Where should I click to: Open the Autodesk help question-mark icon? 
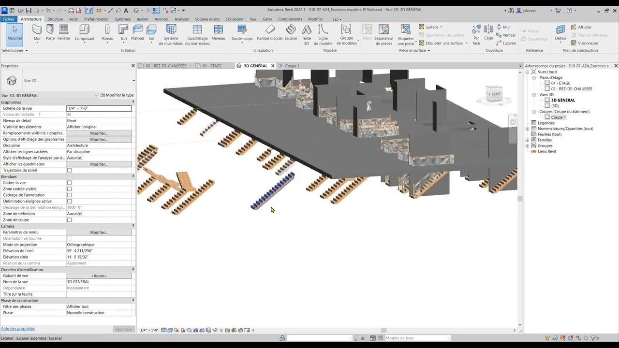(x=569, y=10)
